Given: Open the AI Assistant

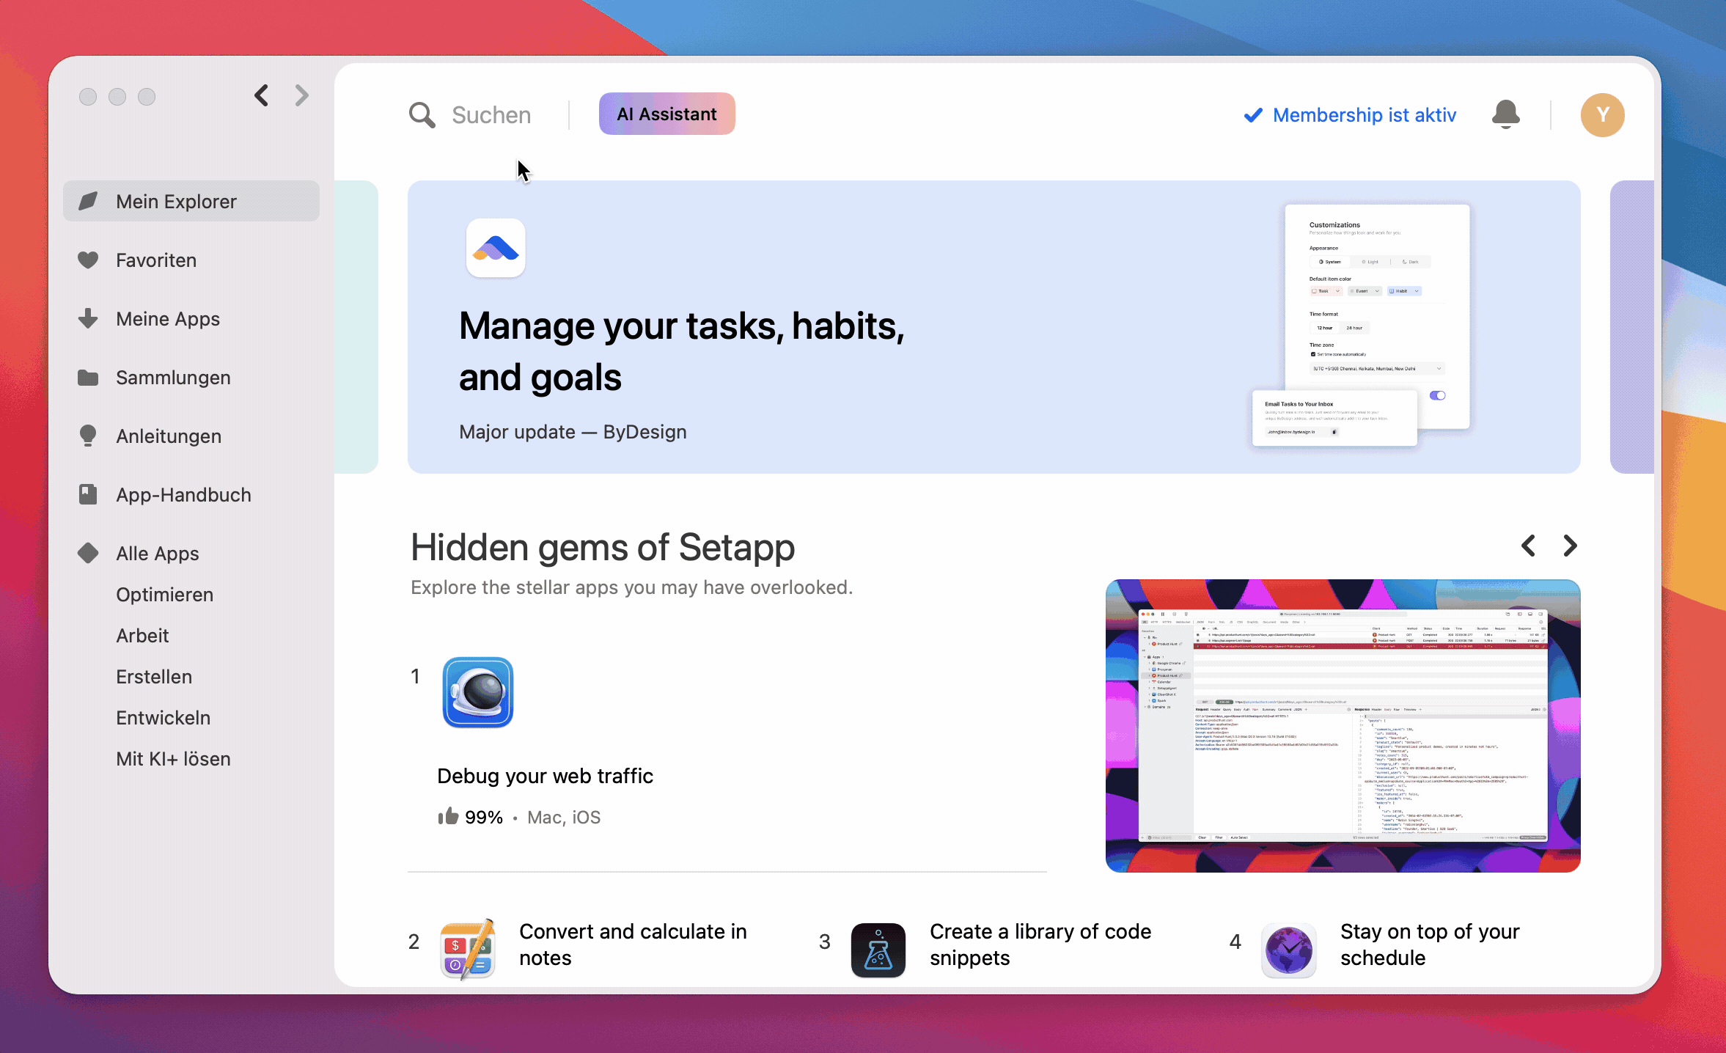Looking at the screenshot, I should coord(666,114).
